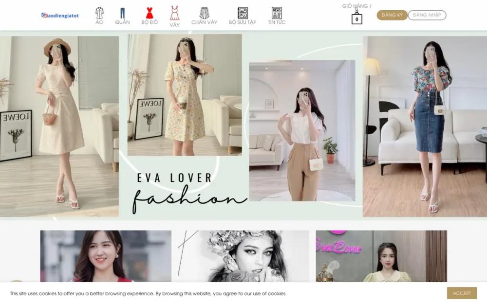
Task: Click the TIN TỨC menu label
Action: 277,22
